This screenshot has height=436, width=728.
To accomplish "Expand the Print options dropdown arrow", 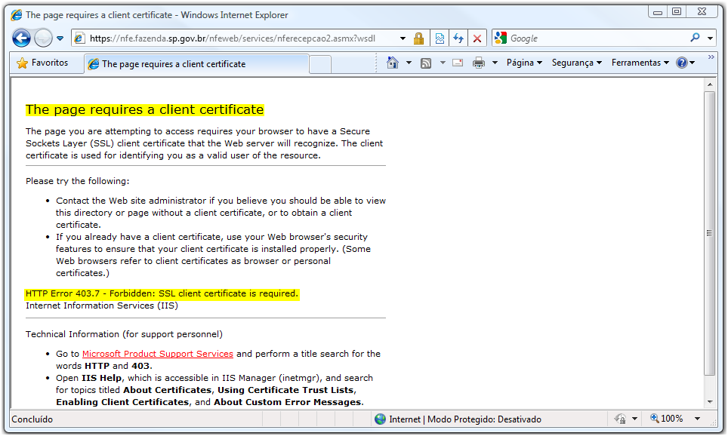I will [495, 63].
